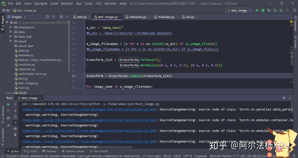Click the CRLF line separator in status bar
This screenshot has width=298, height=158.
[177, 156]
